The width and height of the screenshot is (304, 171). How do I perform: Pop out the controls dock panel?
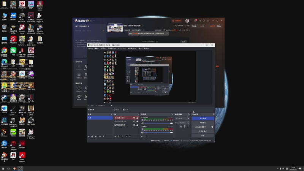pos(213,114)
